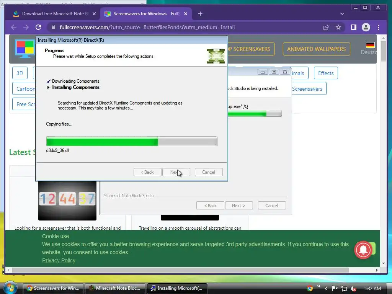The height and width of the screenshot is (294, 392).
Task: Click the DirectX logo in installer header
Action: click(216, 56)
